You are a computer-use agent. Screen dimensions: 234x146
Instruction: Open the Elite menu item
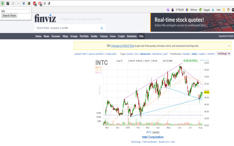[x=141, y=36]
